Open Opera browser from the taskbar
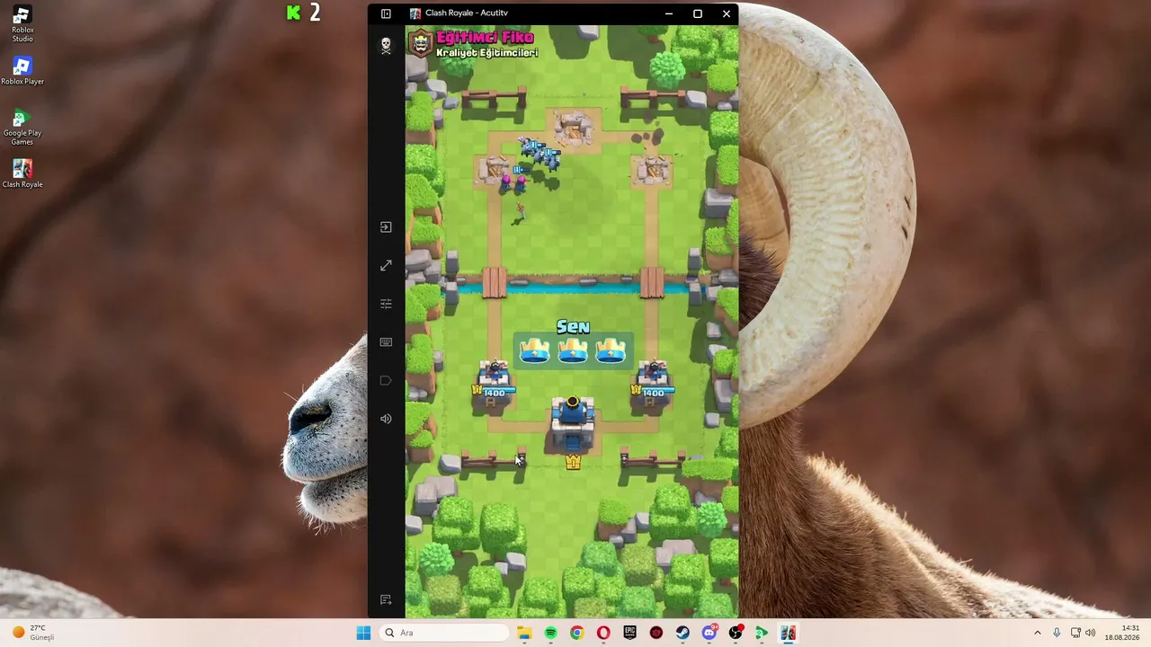 click(x=603, y=633)
